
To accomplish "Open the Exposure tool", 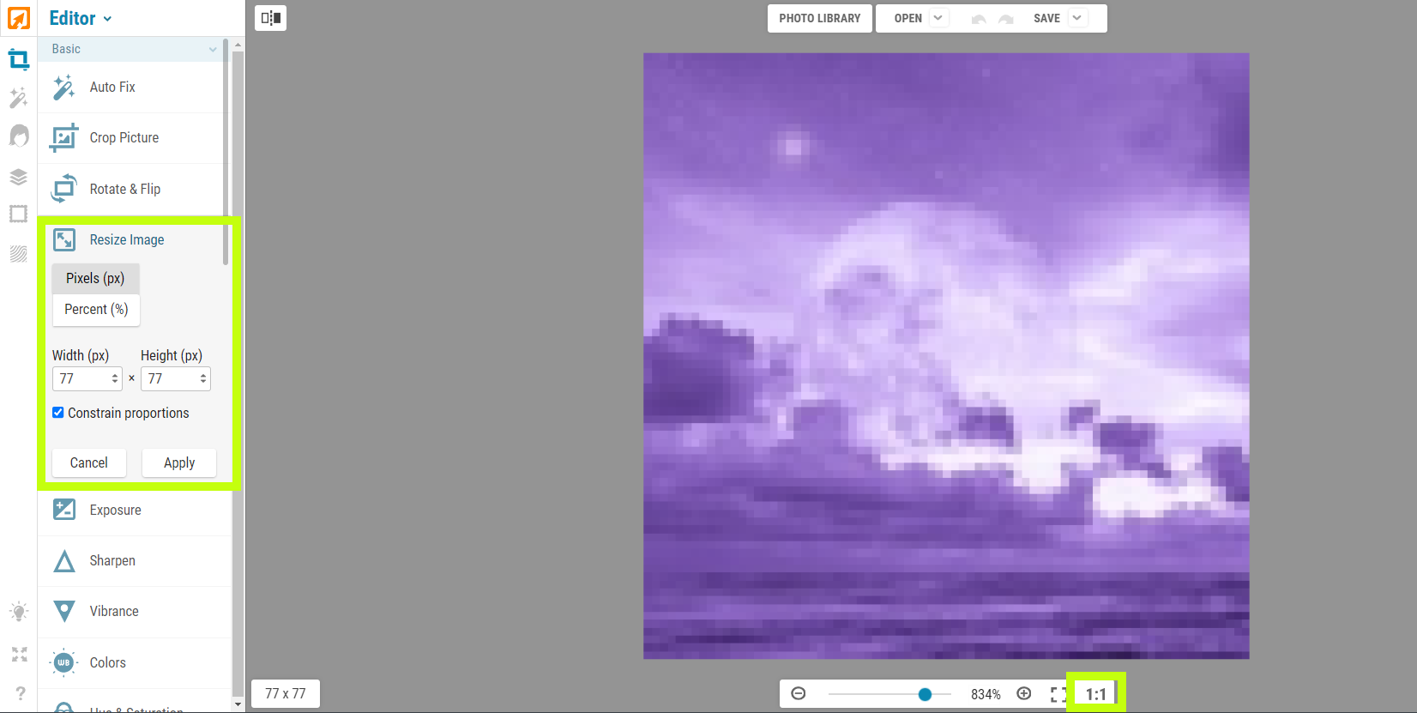I will click(x=135, y=510).
